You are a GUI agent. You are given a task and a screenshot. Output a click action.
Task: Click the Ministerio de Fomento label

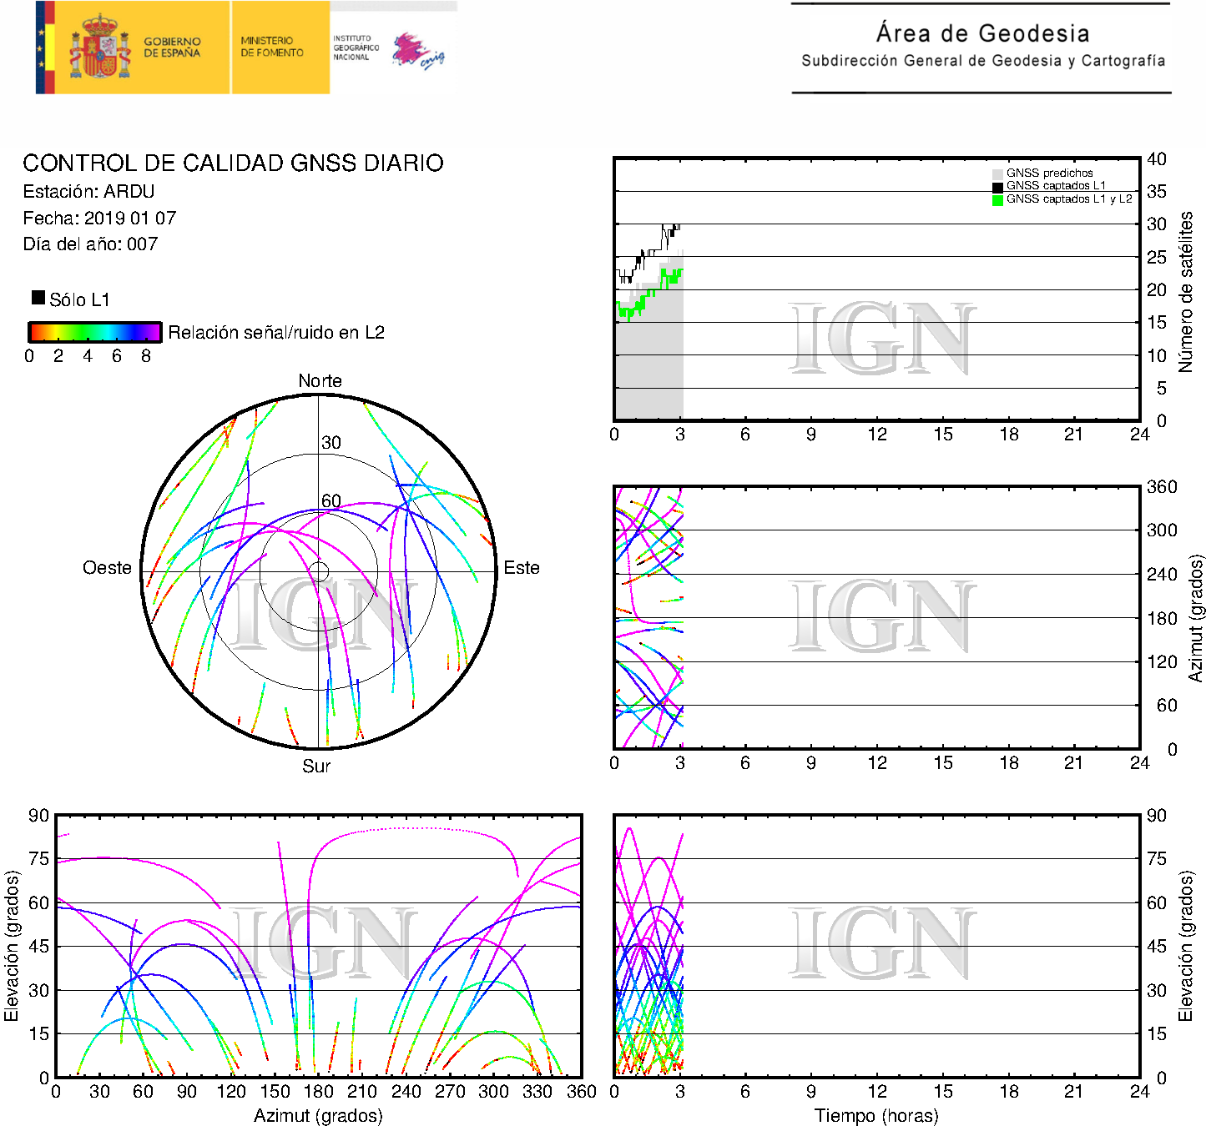272,47
